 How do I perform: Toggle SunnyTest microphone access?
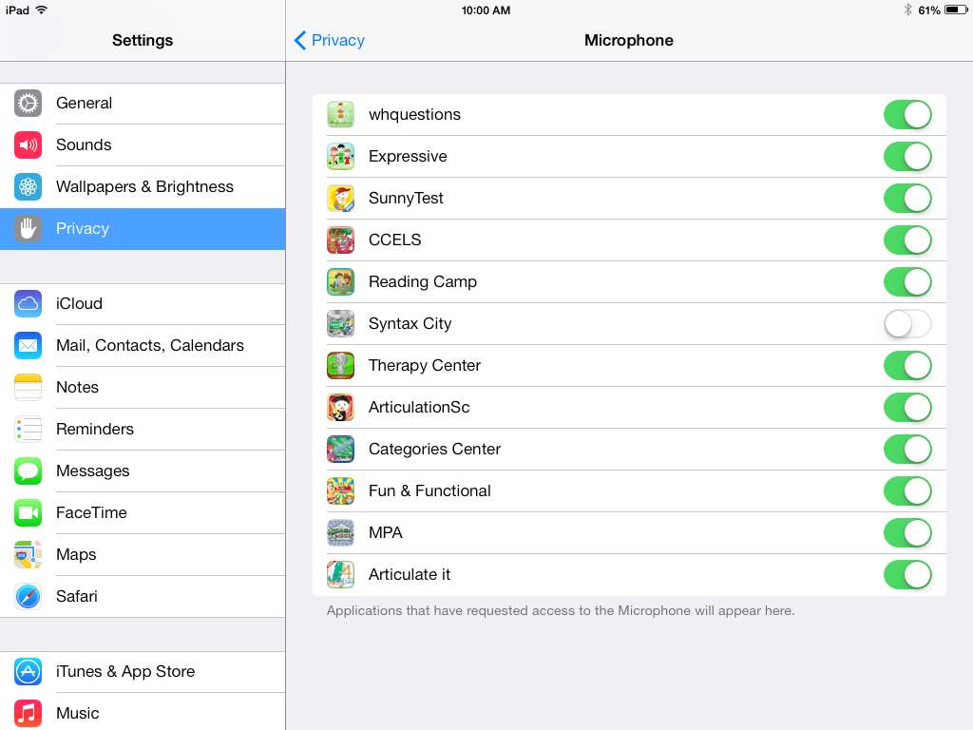click(907, 199)
